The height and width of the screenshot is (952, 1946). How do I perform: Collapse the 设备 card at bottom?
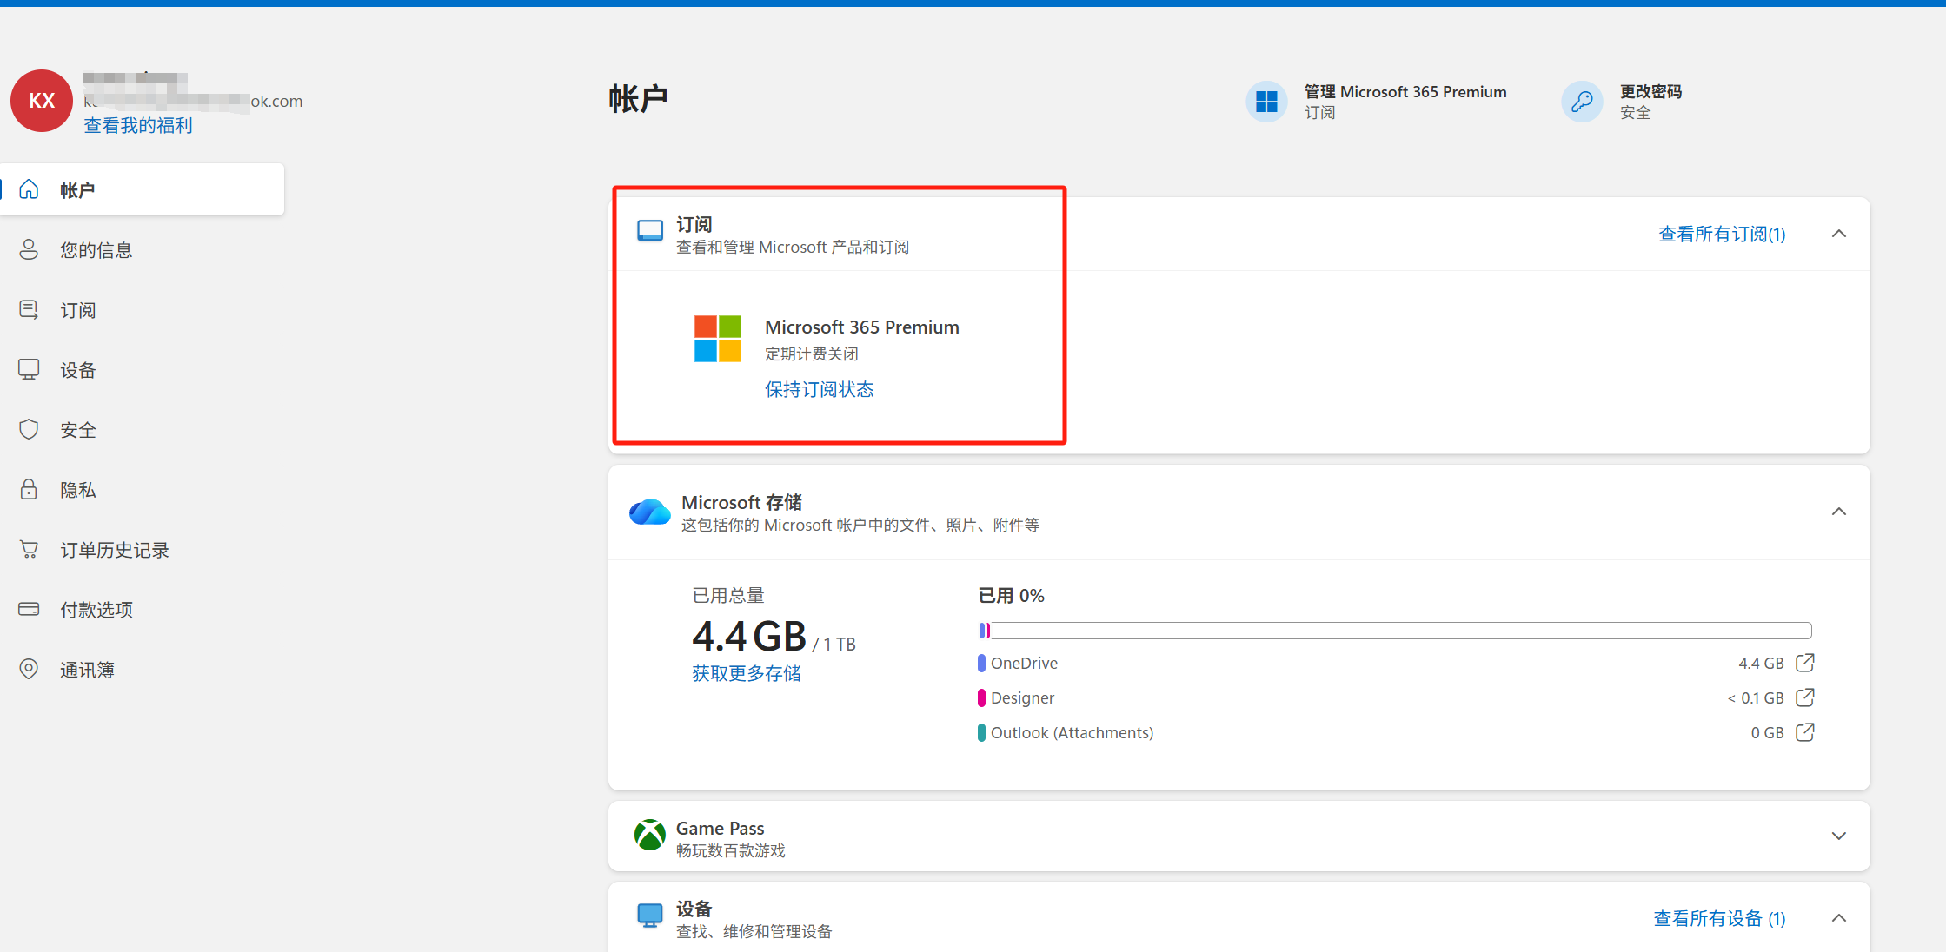[x=1839, y=918]
